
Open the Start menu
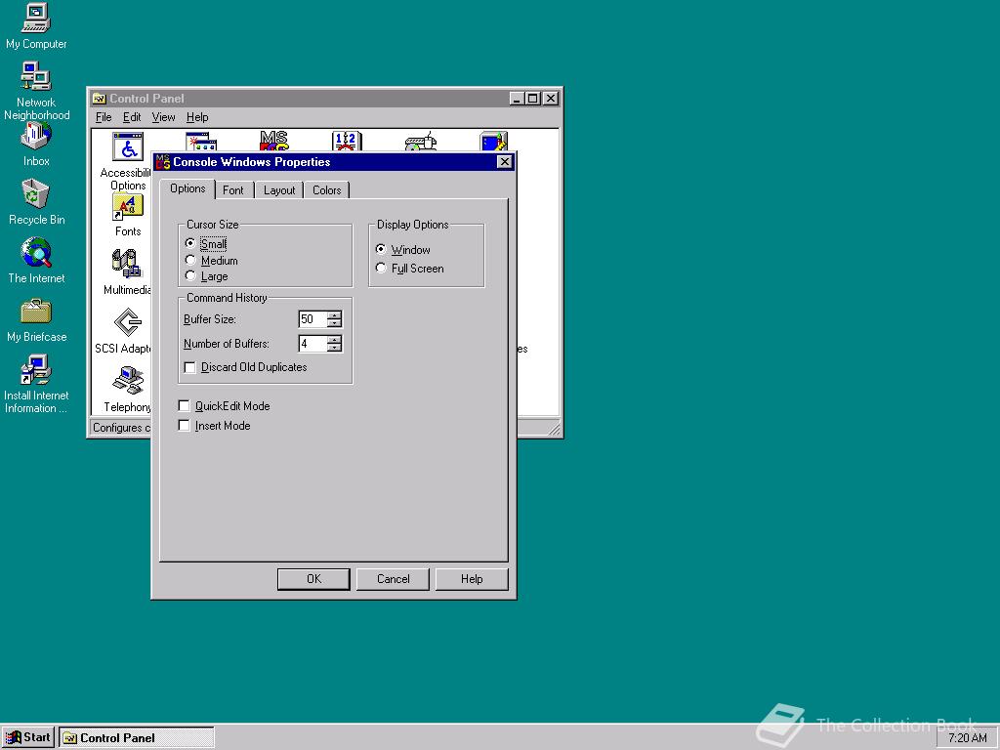pyautogui.click(x=28, y=738)
